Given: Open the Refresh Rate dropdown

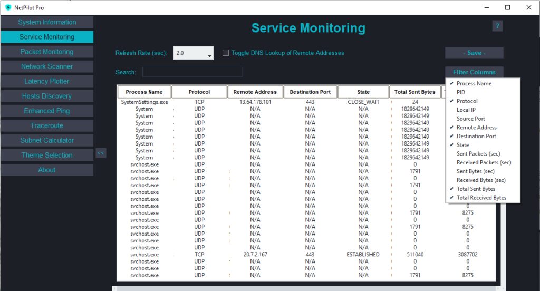Looking at the screenshot, I should (x=193, y=53).
